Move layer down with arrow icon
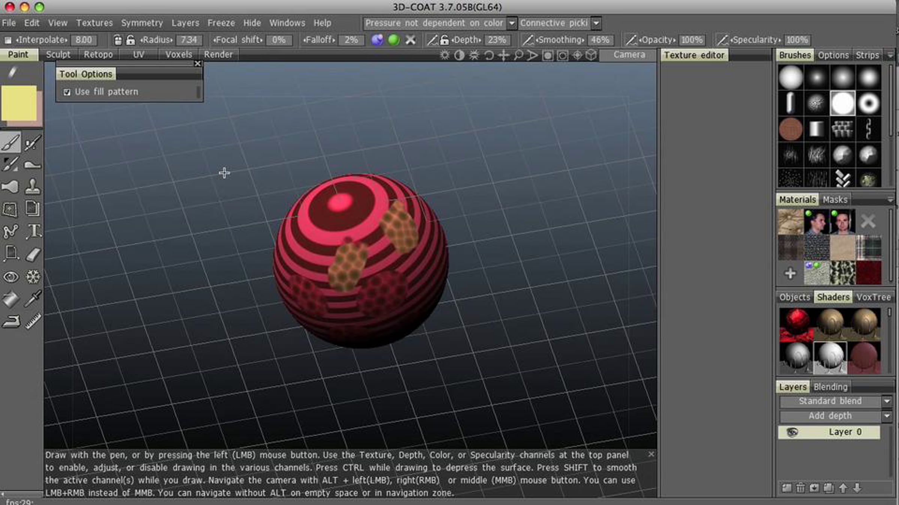Screen dimensions: 899x505 click(857, 488)
